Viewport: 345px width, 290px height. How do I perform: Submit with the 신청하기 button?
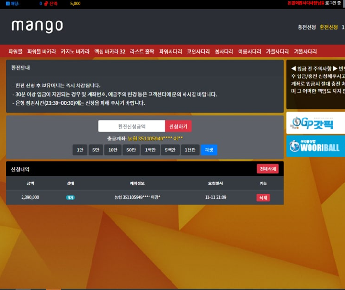(x=178, y=126)
